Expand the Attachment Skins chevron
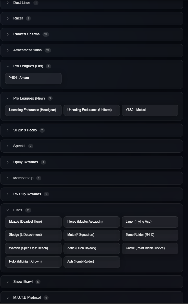The width and height of the screenshot is (188, 304). 8,50
